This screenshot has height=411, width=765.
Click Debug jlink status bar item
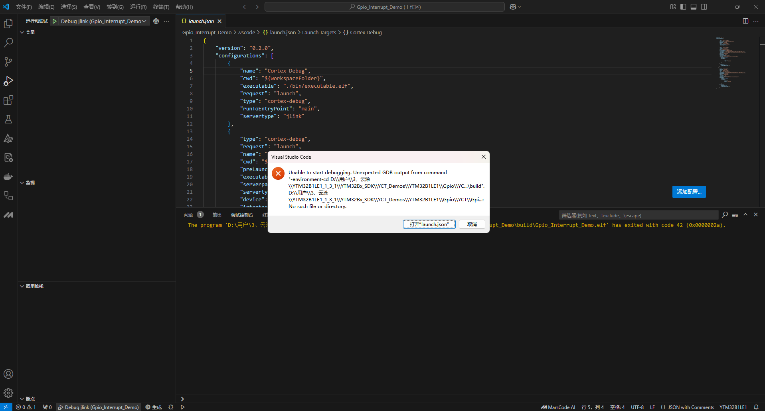[99, 407]
